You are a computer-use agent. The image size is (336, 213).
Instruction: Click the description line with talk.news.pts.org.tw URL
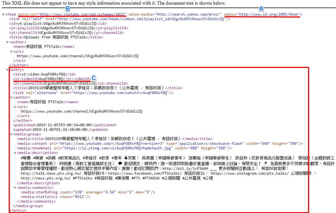point(168,174)
